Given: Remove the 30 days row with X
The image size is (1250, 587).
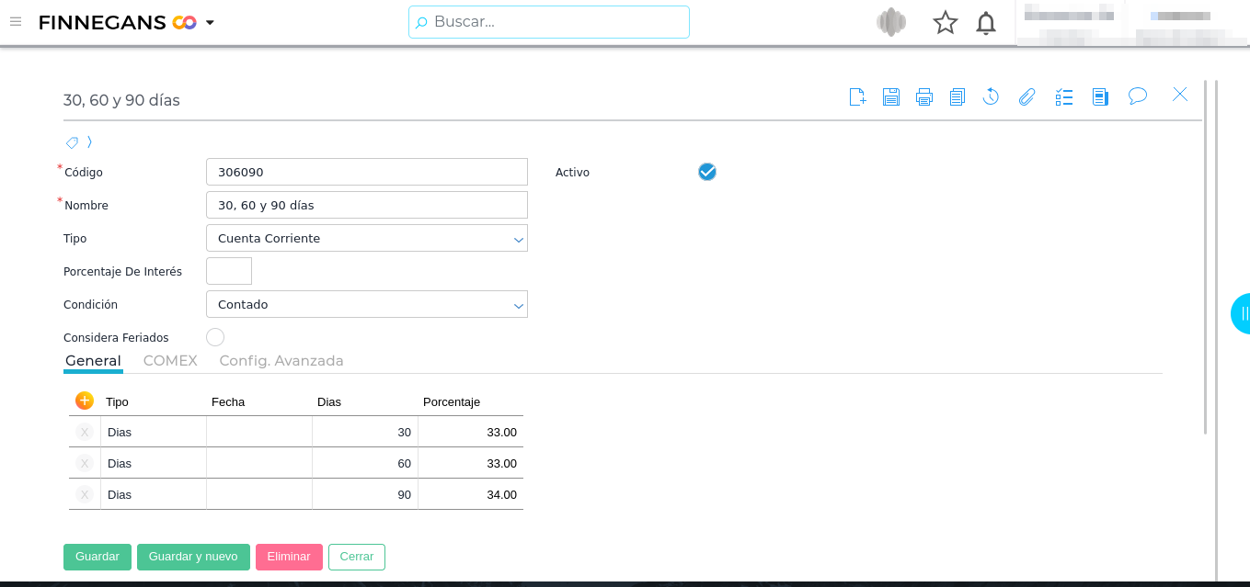Looking at the screenshot, I should pyautogui.click(x=85, y=432).
